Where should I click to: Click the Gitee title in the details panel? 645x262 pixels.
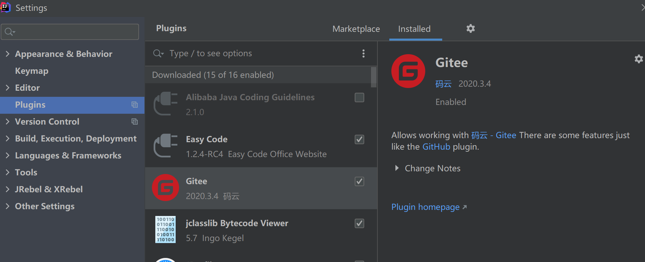pyautogui.click(x=451, y=63)
